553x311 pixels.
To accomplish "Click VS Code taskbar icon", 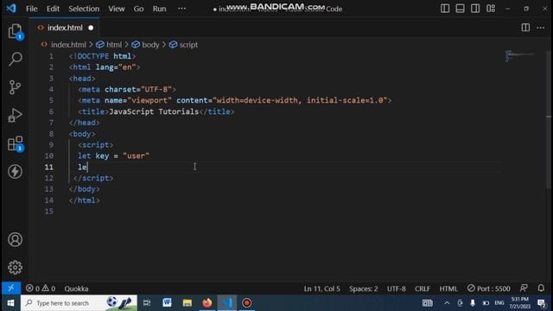I will (226, 303).
